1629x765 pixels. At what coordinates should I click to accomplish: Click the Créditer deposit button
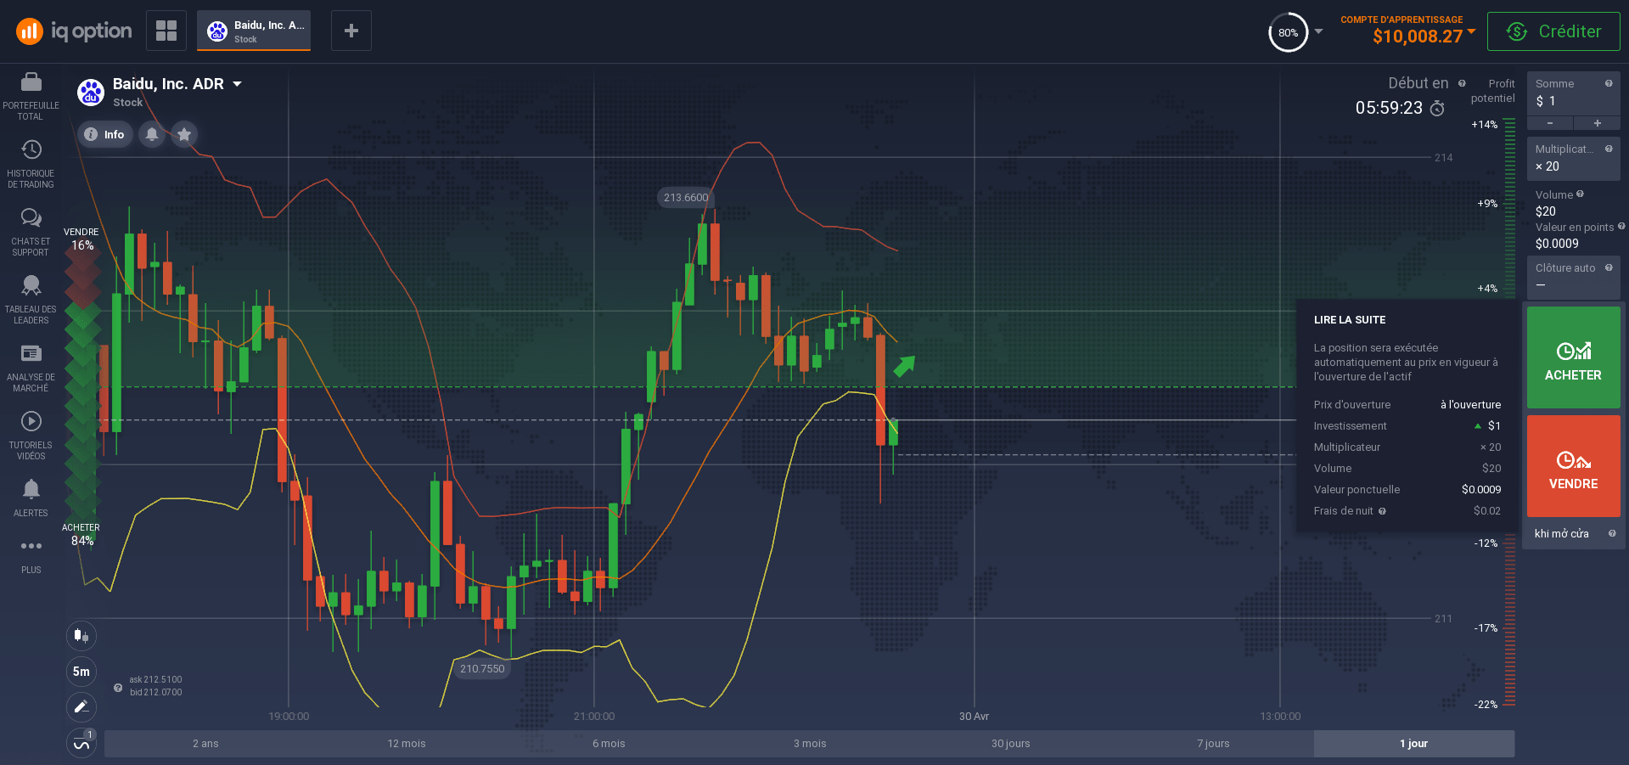pyautogui.click(x=1553, y=31)
